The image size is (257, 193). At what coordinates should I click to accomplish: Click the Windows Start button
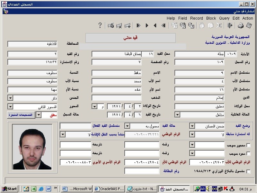click(9, 189)
